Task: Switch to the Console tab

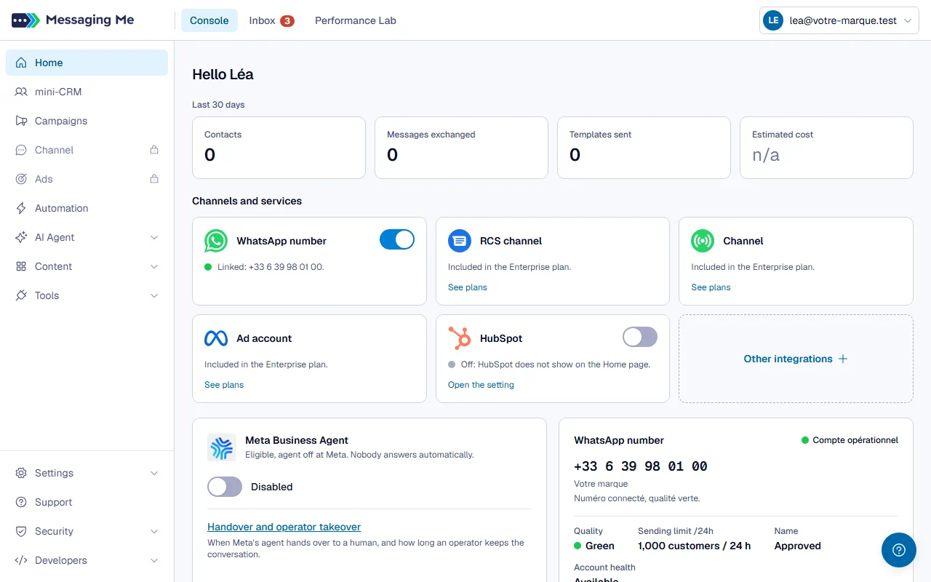Action: point(209,20)
